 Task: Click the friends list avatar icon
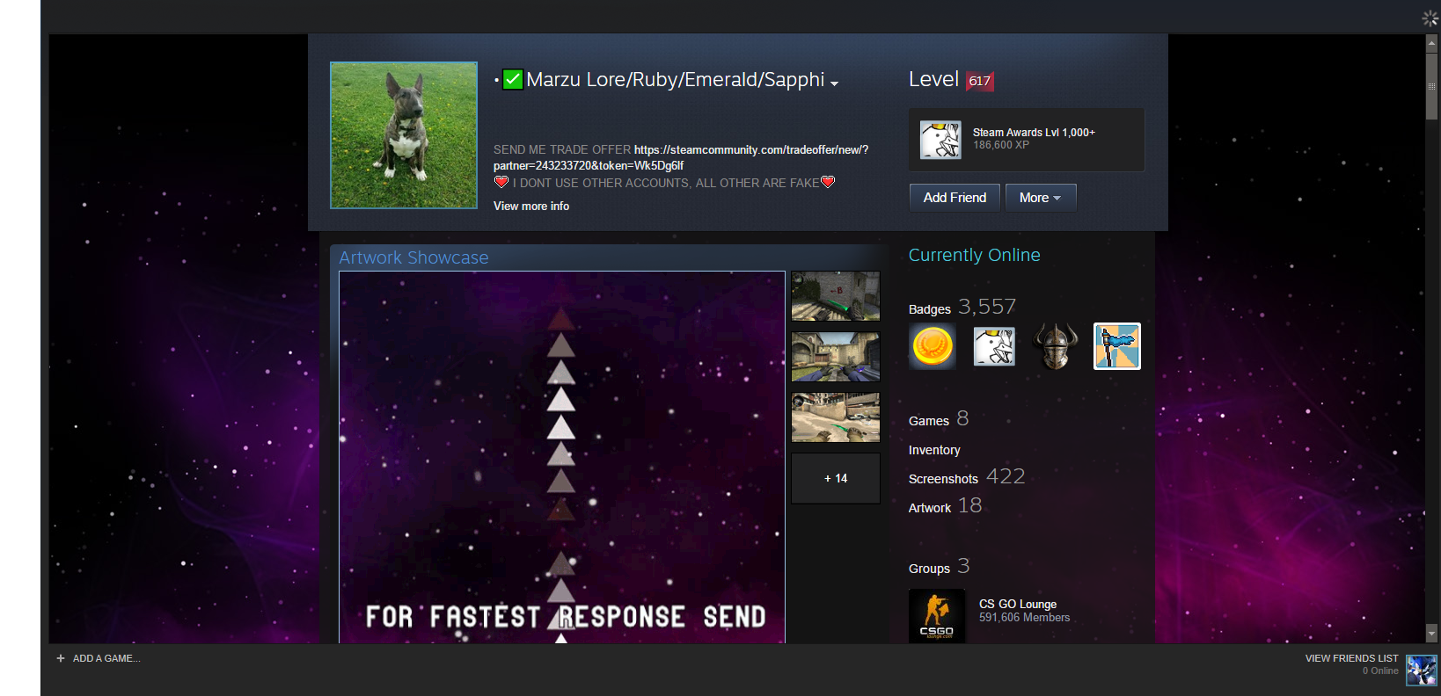(1421, 670)
